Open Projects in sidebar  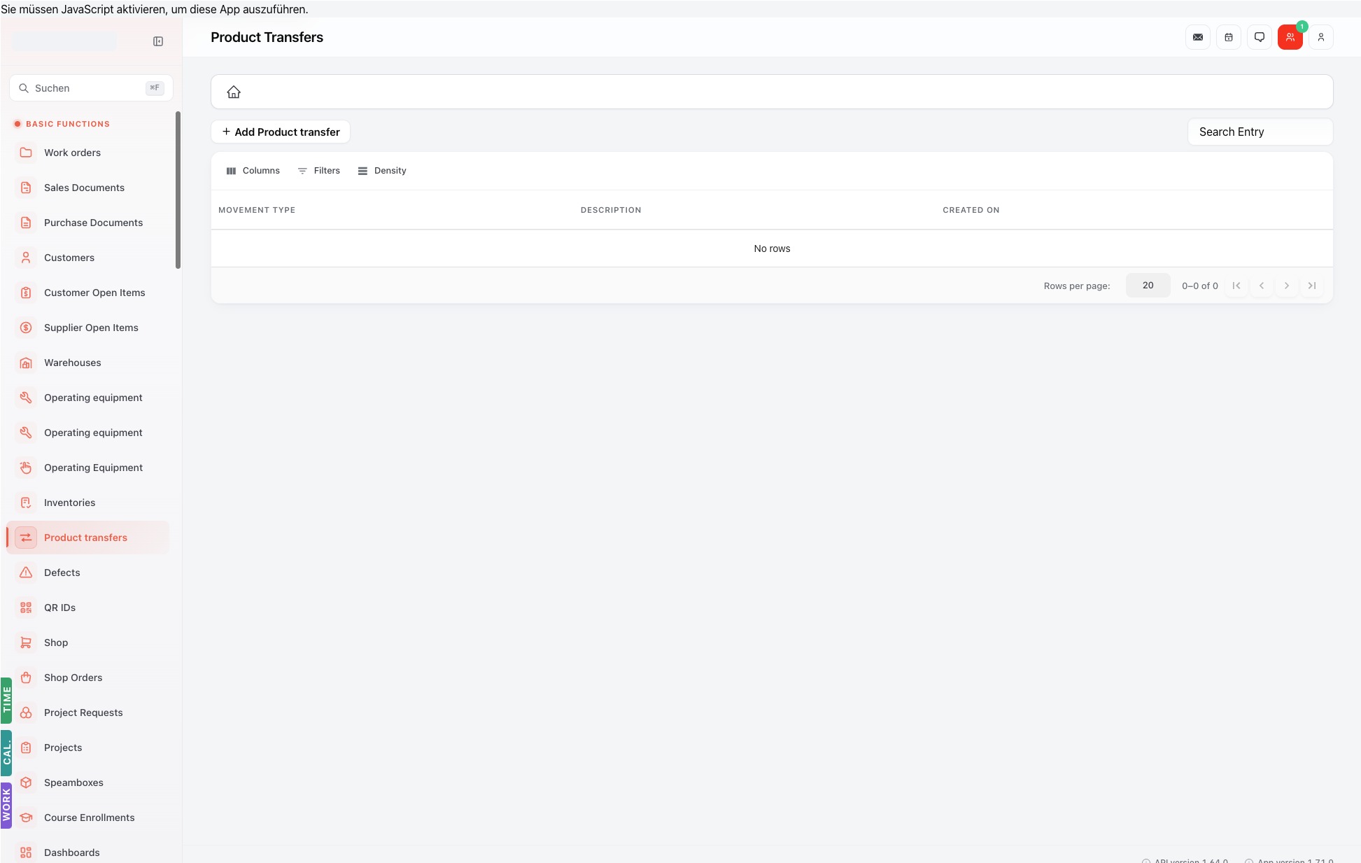pyautogui.click(x=87, y=748)
